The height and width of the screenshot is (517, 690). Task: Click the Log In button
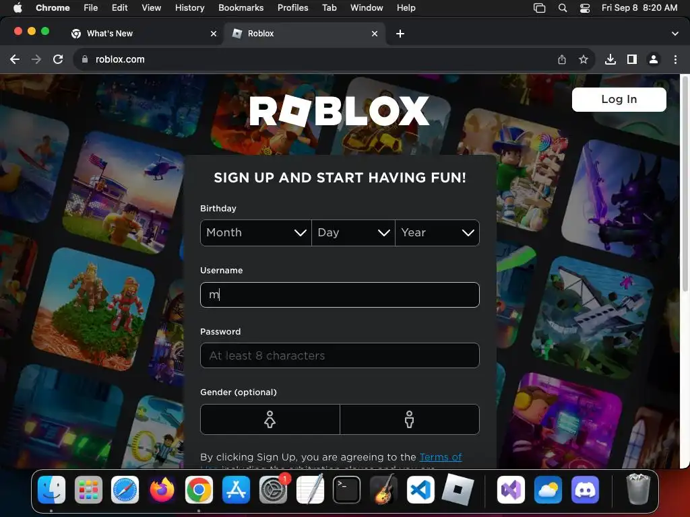pos(619,100)
